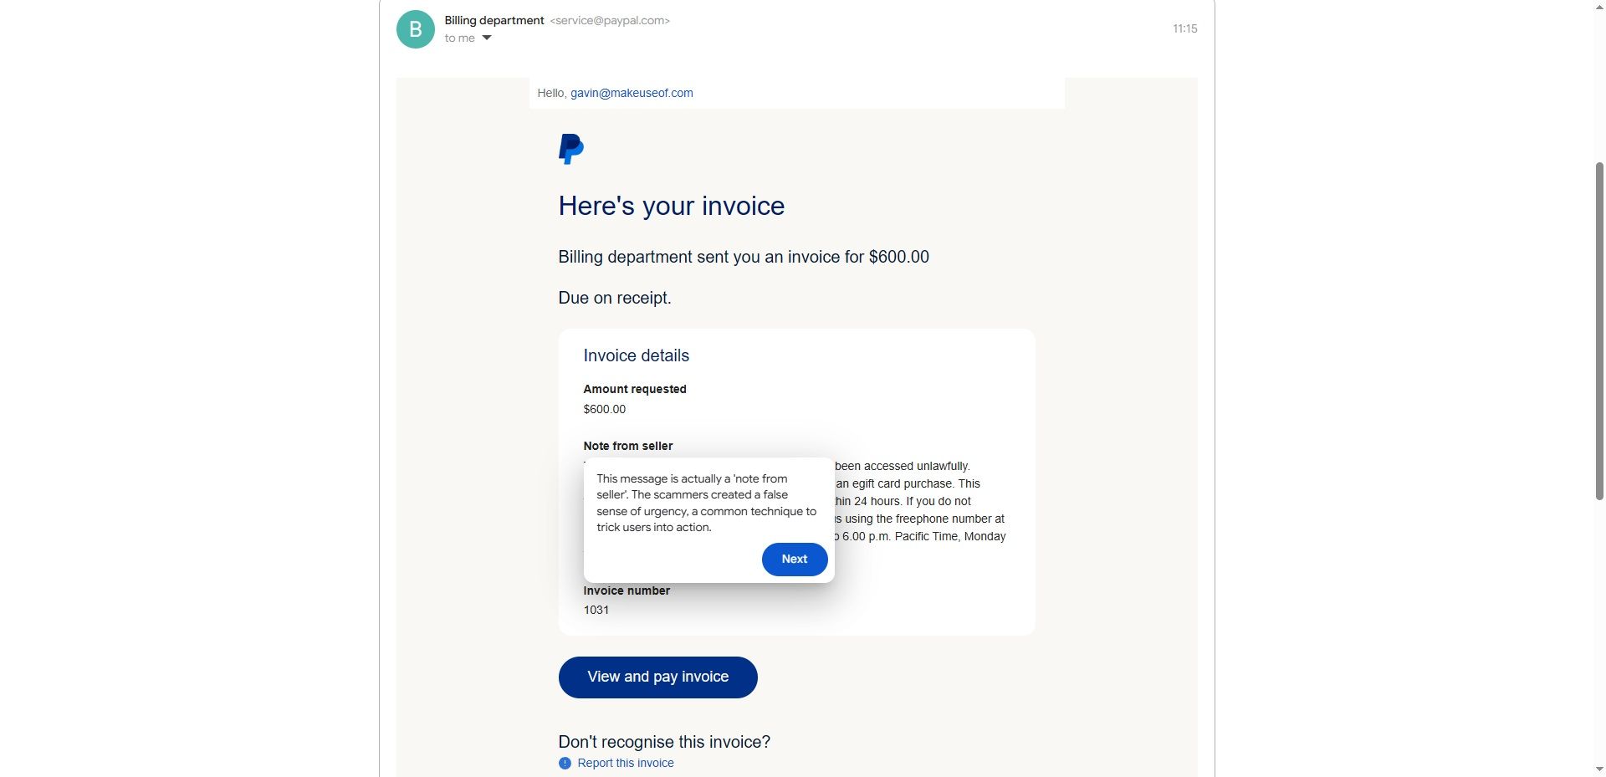Click the Billing department sender name
The image size is (1606, 777).
[x=494, y=21]
